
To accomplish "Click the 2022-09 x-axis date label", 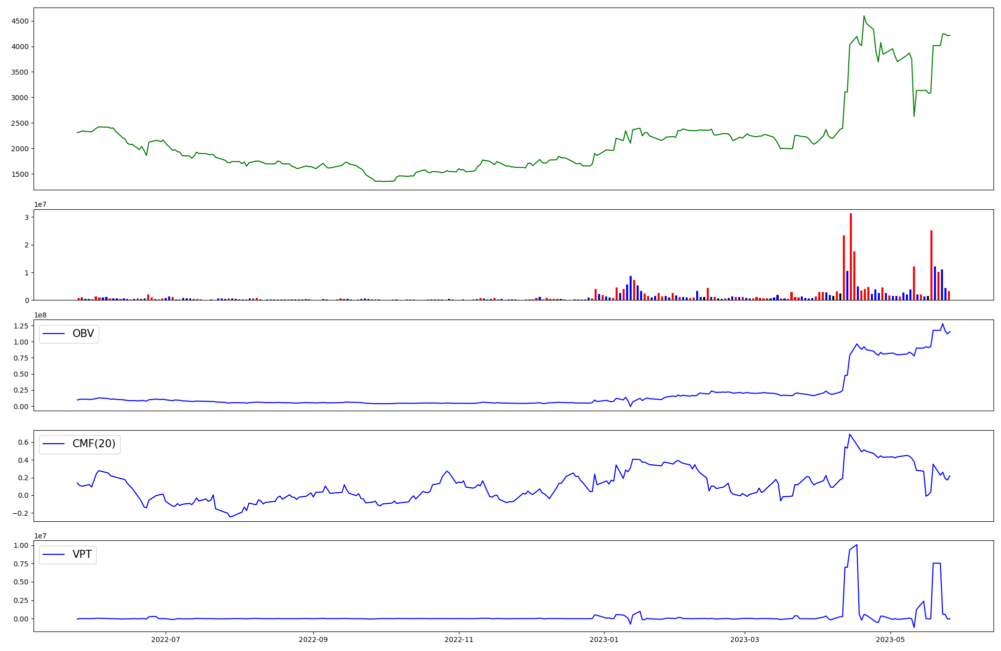I will (313, 639).
